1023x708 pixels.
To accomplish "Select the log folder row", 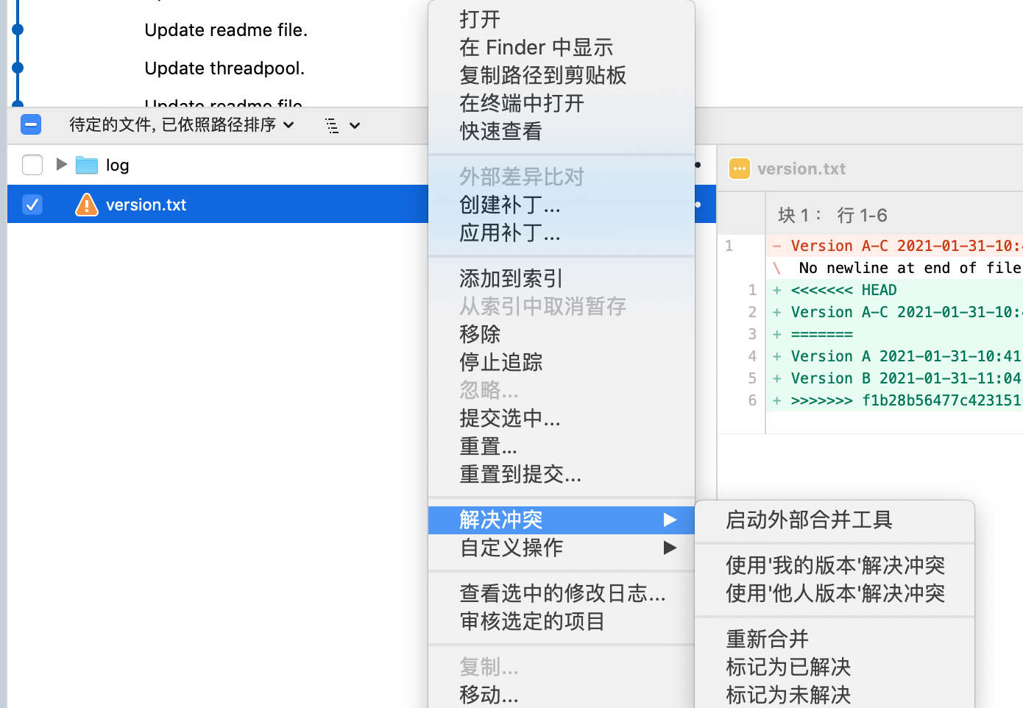I will pos(218,165).
